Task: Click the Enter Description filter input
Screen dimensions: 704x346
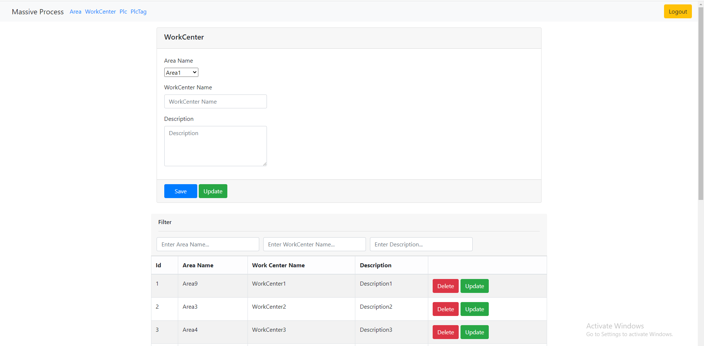Action: tap(421, 244)
